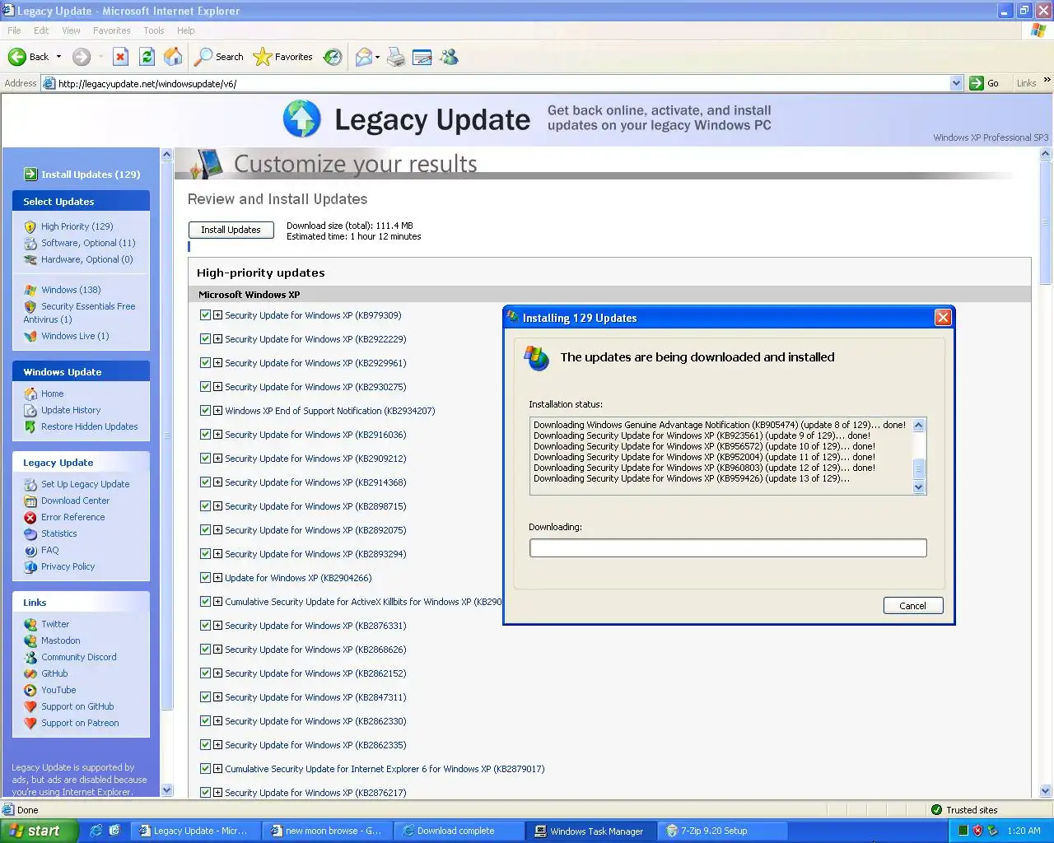The width and height of the screenshot is (1054, 843).
Task: Open the address bar dropdown arrow
Action: coord(956,83)
